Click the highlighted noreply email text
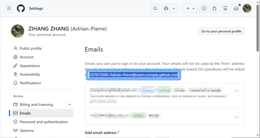Viewport: 260px width, 138px height. pyautogui.click(x=134, y=75)
